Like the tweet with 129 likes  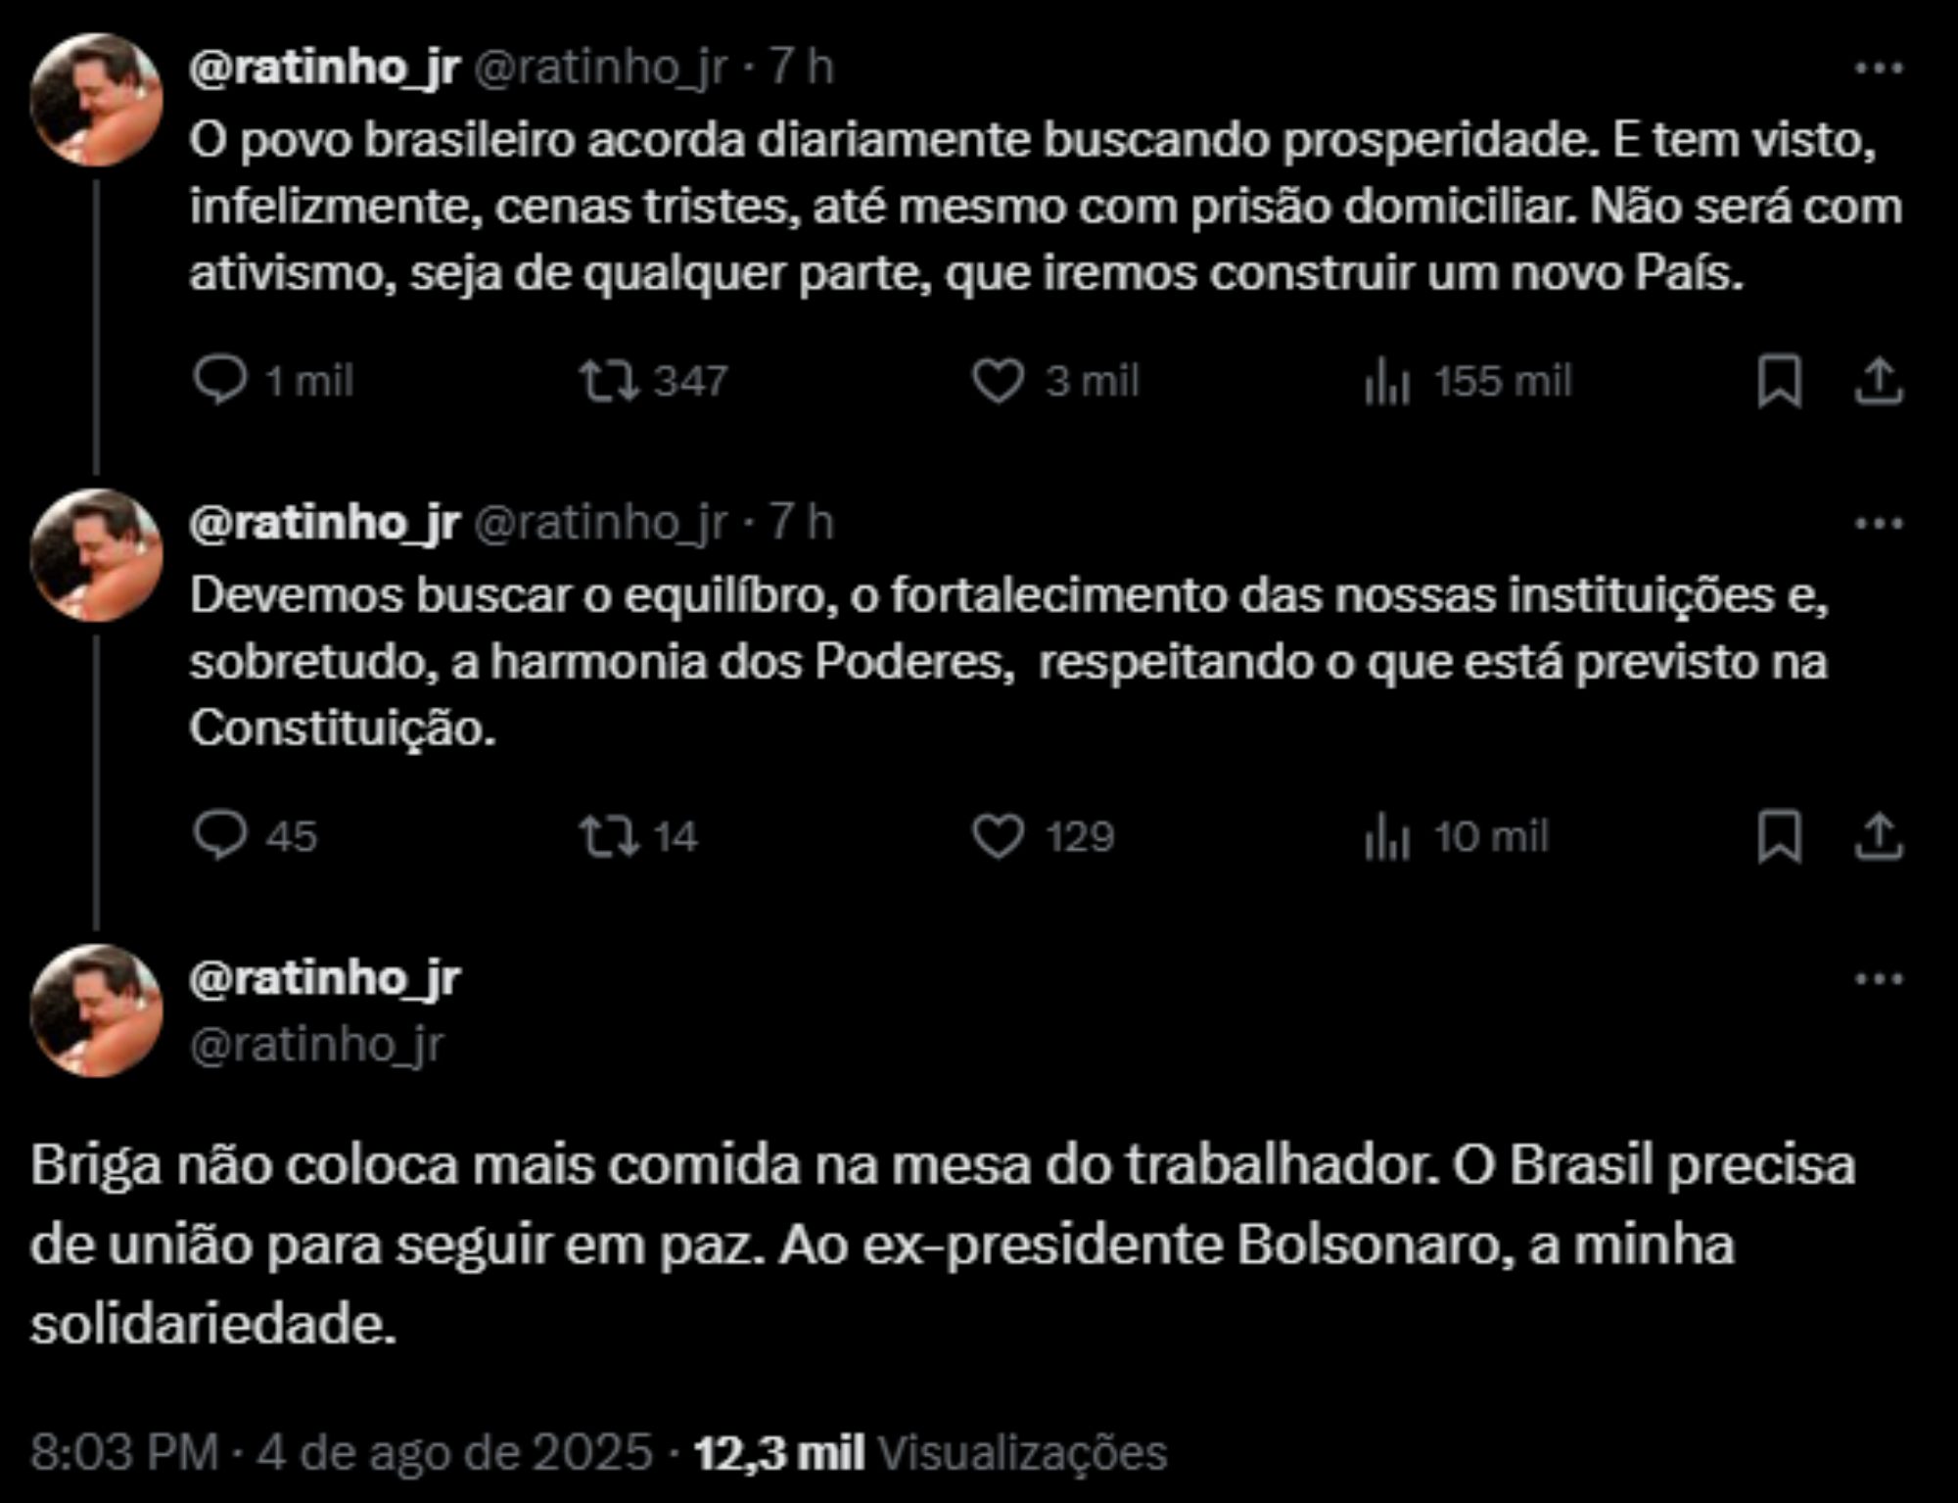pos(998,836)
